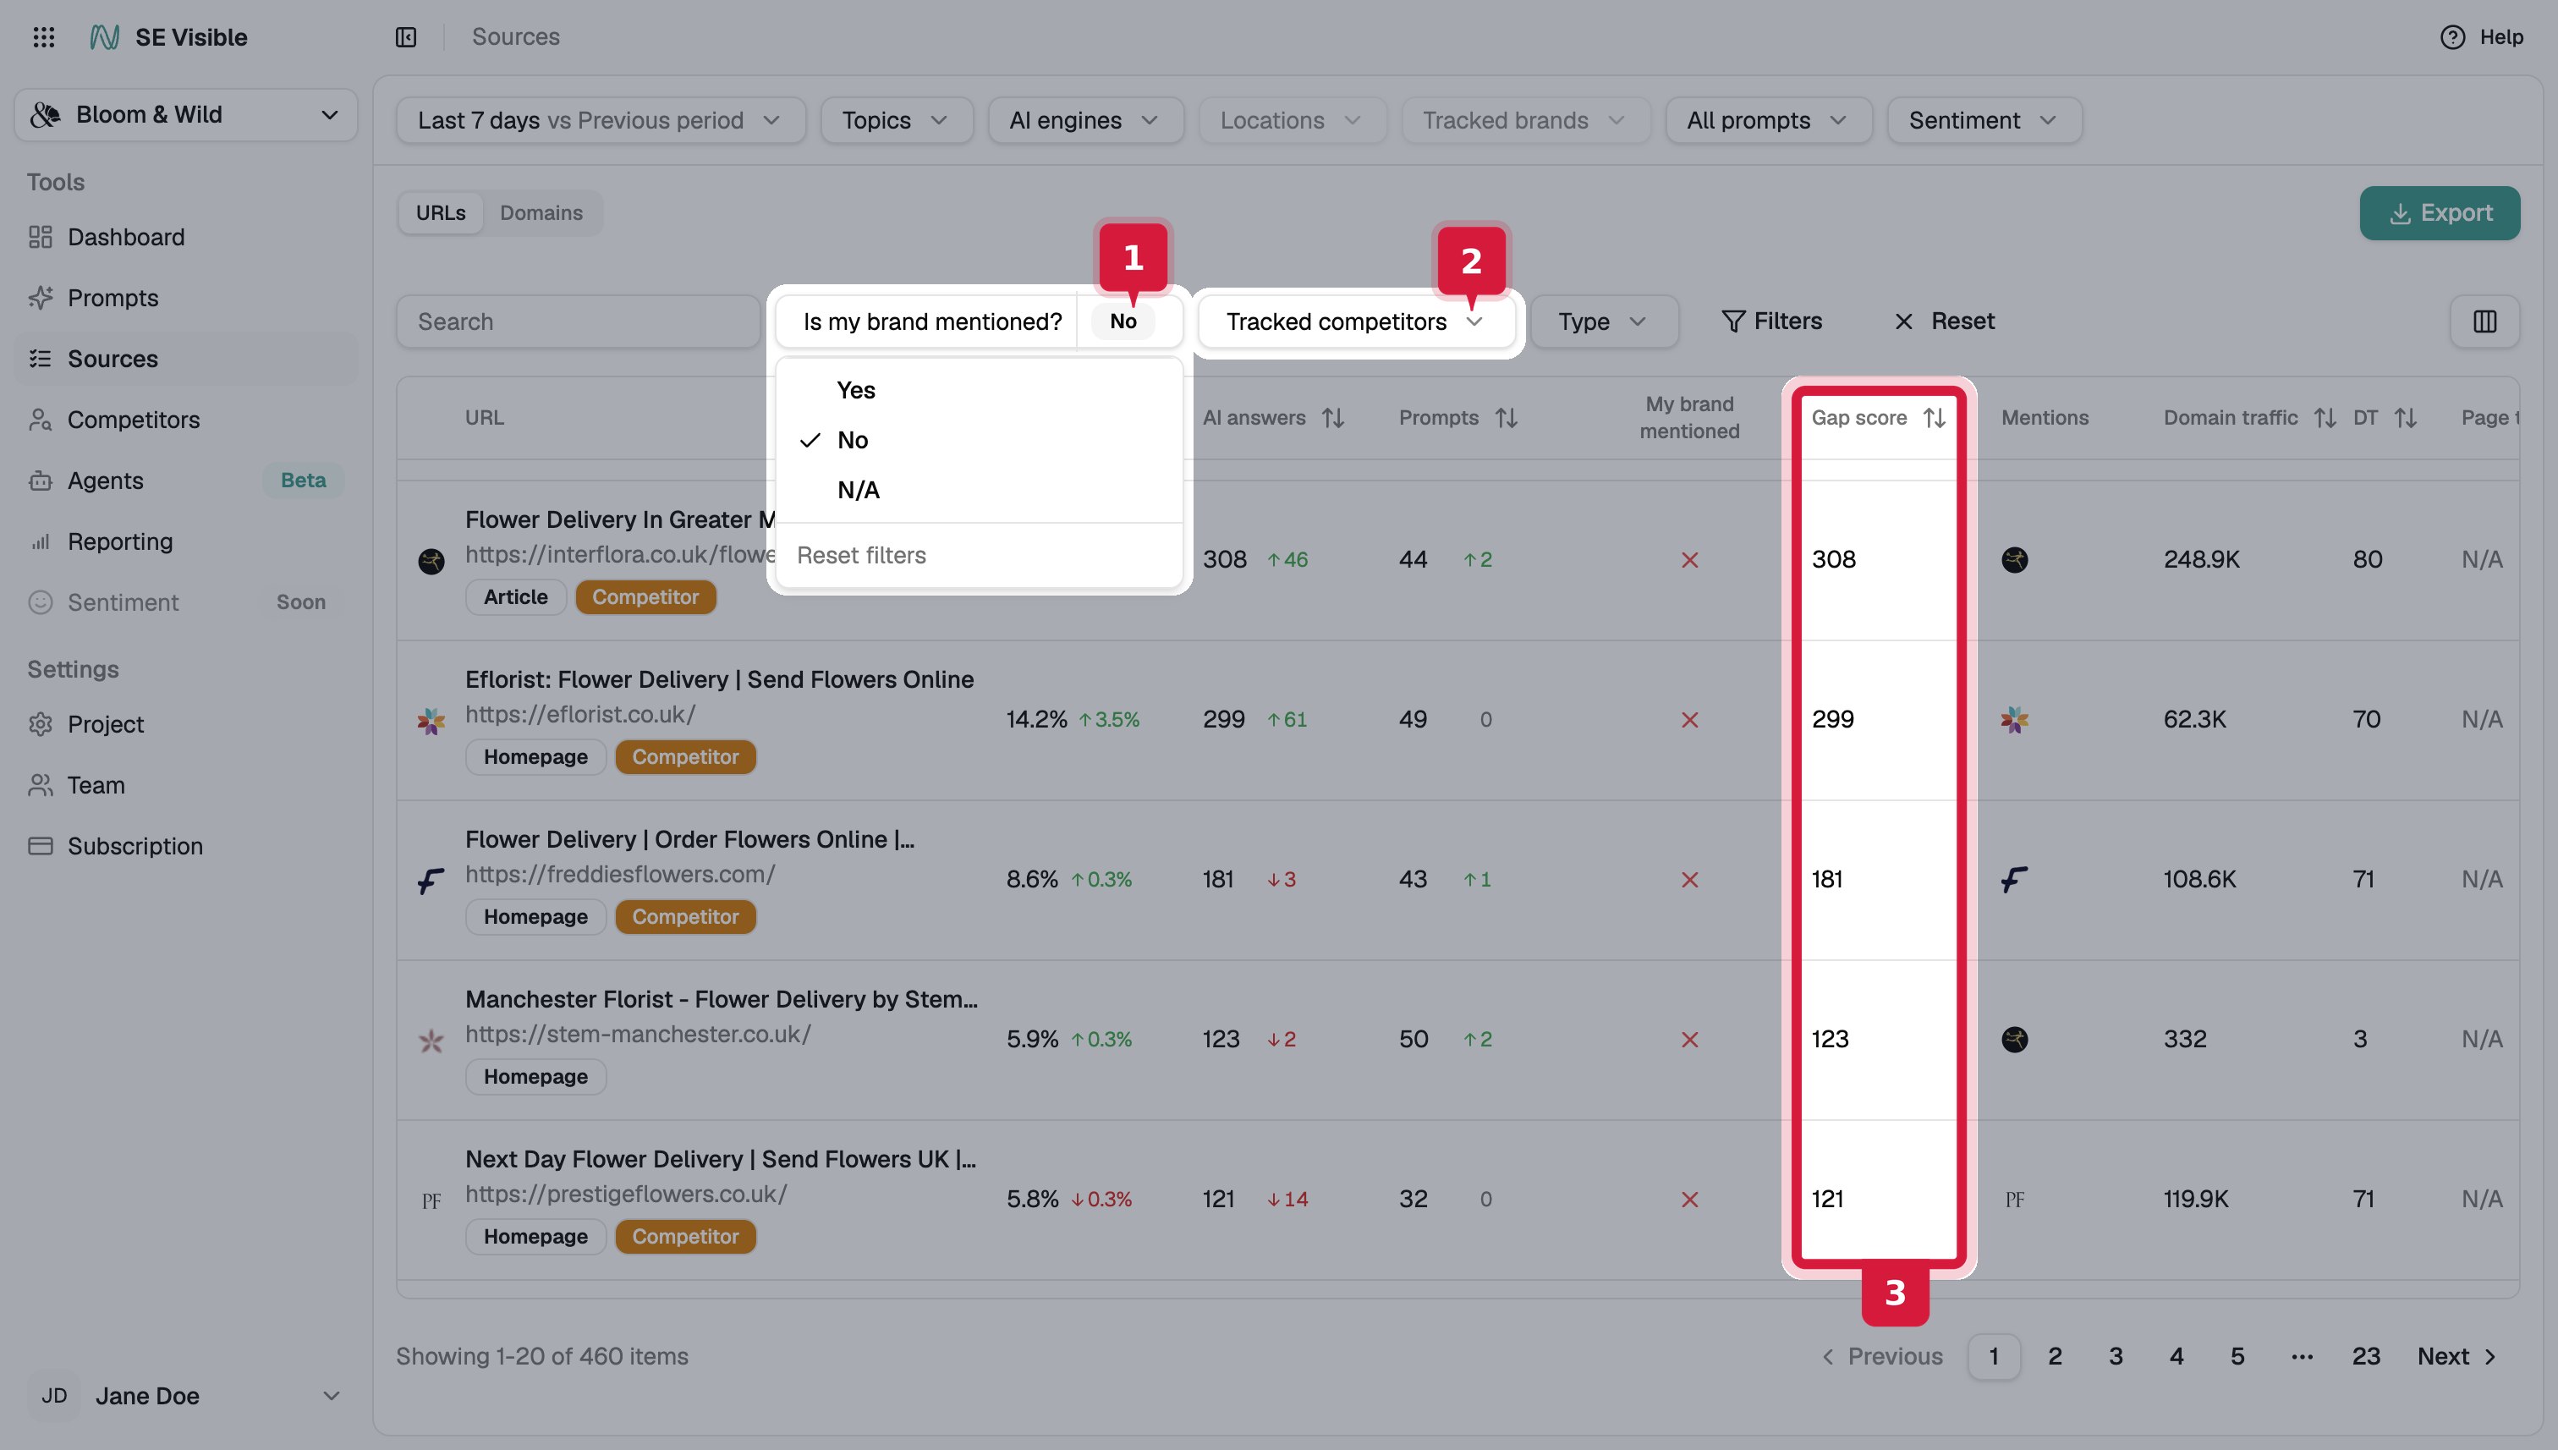Image resolution: width=2558 pixels, height=1450 pixels.
Task: Collapse sidebar with the panel toggle icon
Action: click(406, 37)
